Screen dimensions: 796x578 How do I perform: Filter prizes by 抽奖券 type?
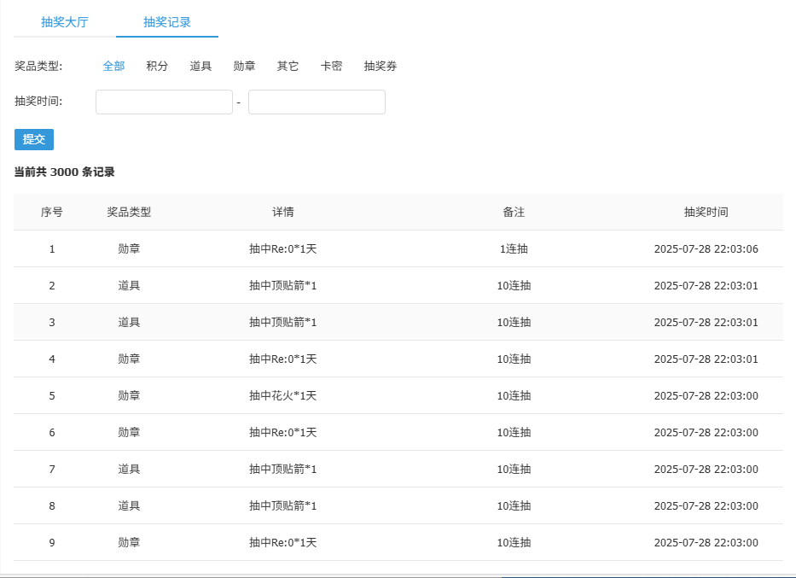(x=379, y=66)
